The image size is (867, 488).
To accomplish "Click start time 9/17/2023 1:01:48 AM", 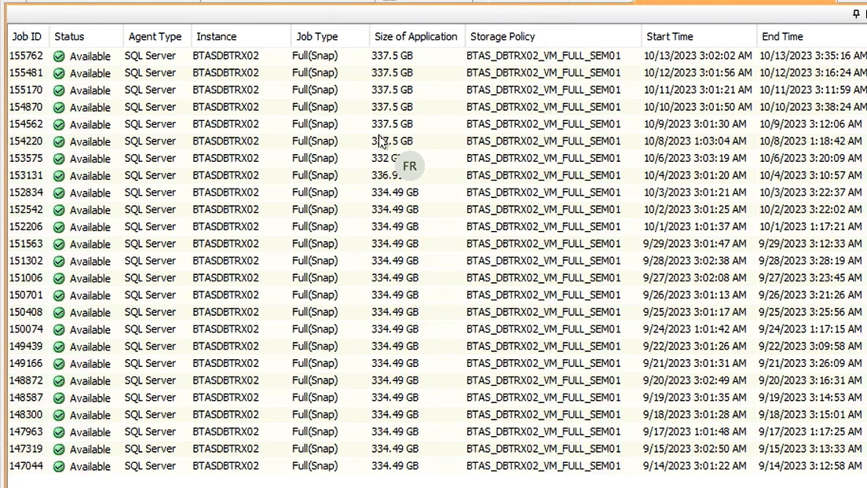I will 694,431.
